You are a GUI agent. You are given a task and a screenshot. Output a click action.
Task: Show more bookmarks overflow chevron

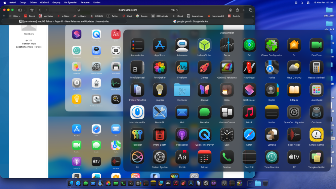coord(252,16)
